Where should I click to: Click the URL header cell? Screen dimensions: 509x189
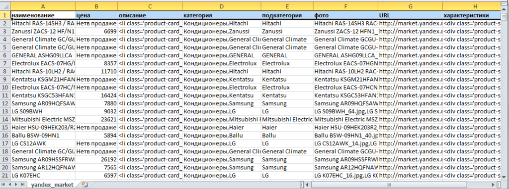point(410,15)
